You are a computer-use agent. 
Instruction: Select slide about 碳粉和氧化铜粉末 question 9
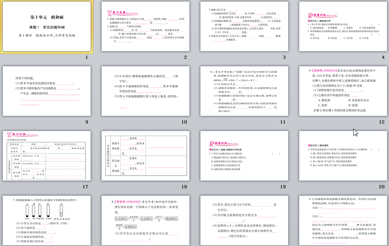pyautogui.click(x=343, y=220)
